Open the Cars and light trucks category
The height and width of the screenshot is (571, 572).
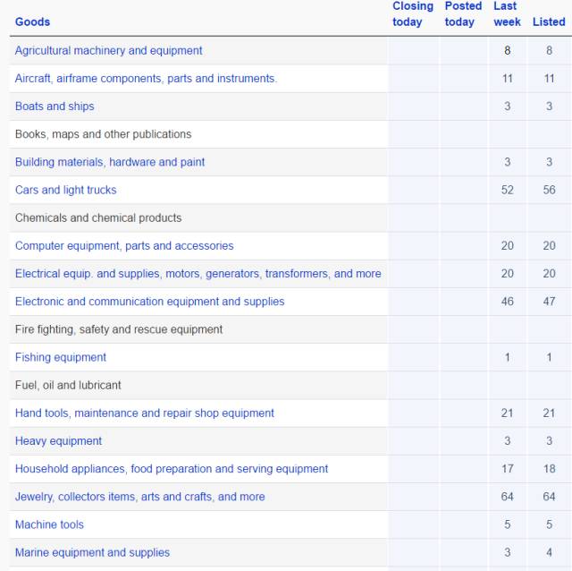(x=65, y=190)
